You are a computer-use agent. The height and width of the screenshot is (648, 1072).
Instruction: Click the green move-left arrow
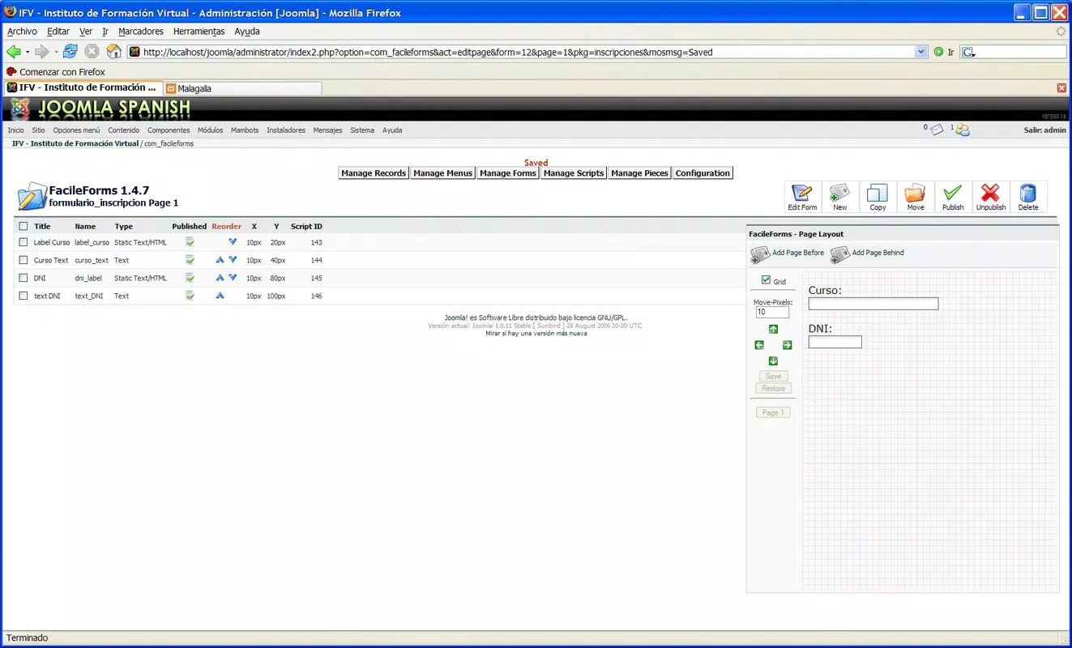(759, 345)
